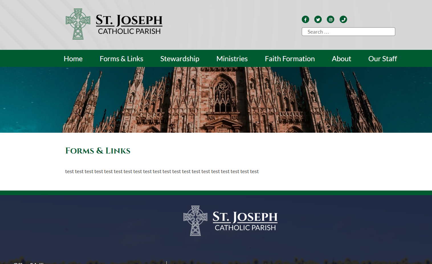Click the green Celtic cross in header logo
Viewport: 432px width, 264px height.
(x=78, y=24)
